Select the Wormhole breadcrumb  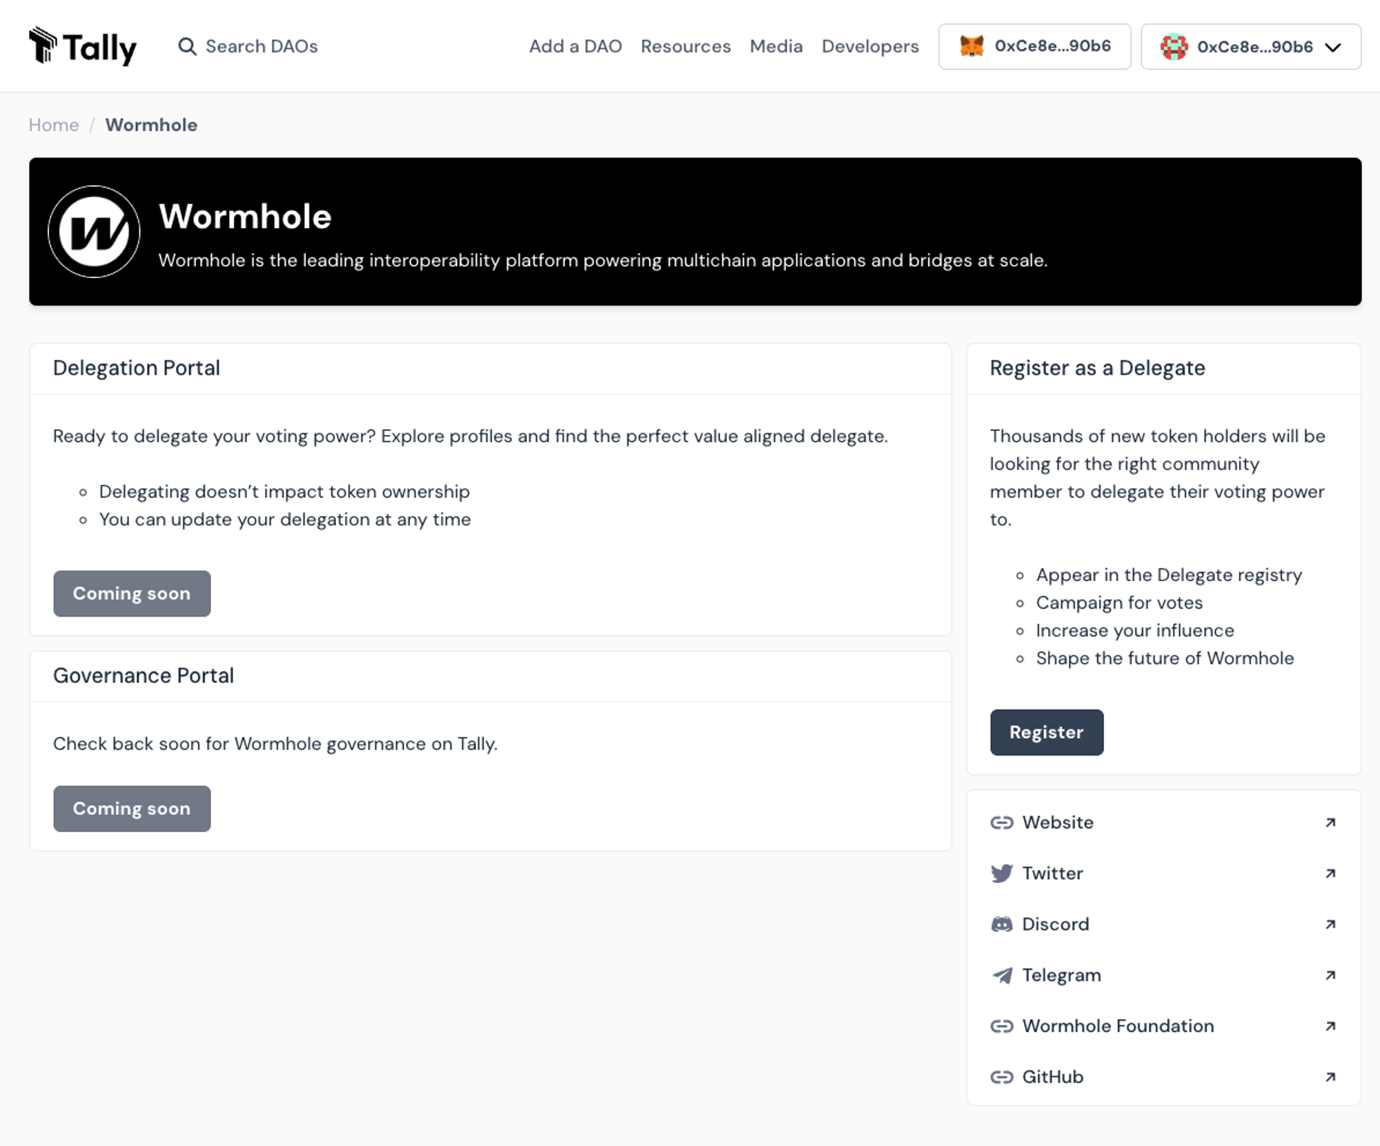(x=151, y=125)
